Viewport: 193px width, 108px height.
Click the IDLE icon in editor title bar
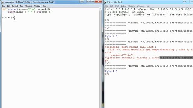(x=2, y=2)
